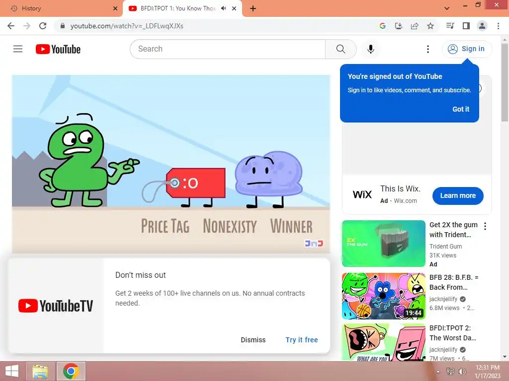Toggle the Chrome side panel
The image size is (509, 381).
(466, 26)
